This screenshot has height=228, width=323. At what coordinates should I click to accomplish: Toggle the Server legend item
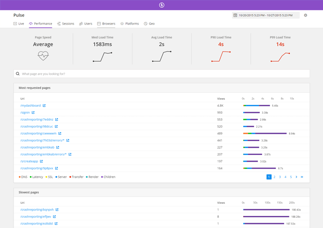pos(61,177)
